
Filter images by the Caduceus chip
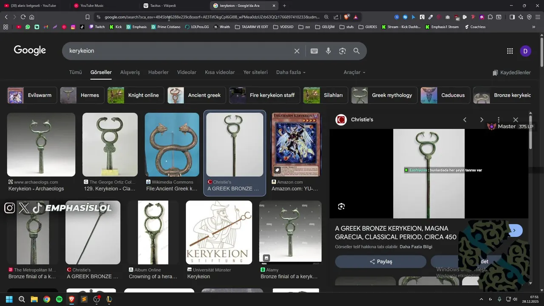(x=445, y=95)
